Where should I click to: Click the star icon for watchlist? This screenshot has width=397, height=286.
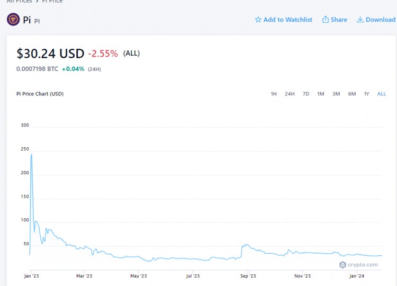[x=258, y=20]
